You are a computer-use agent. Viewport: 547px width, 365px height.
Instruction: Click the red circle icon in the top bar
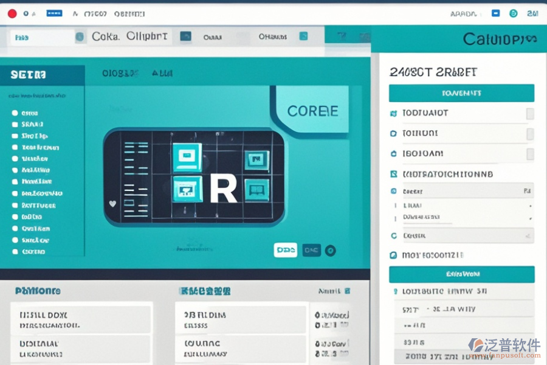pos(12,13)
